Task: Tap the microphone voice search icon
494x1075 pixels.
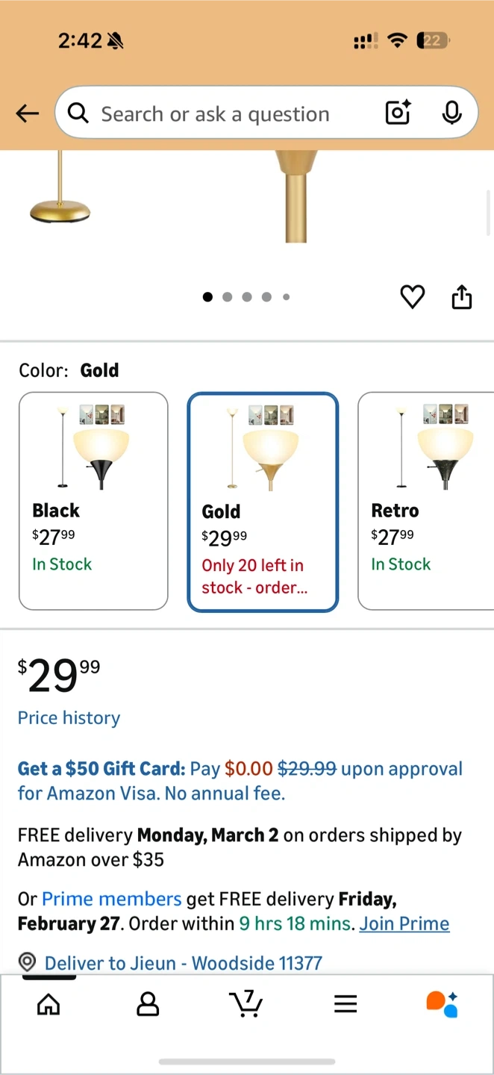Action: pyautogui.click(x=451, y=113)
